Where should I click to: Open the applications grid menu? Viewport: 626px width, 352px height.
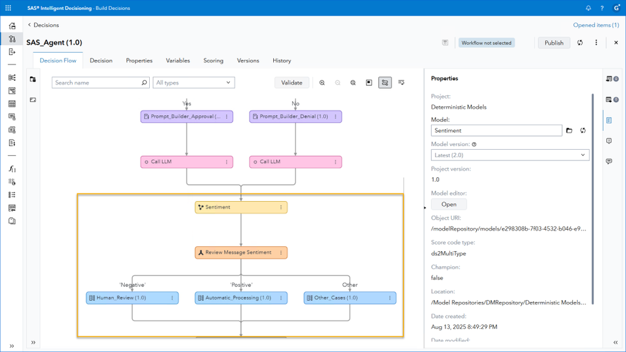(x=8, y=8)
